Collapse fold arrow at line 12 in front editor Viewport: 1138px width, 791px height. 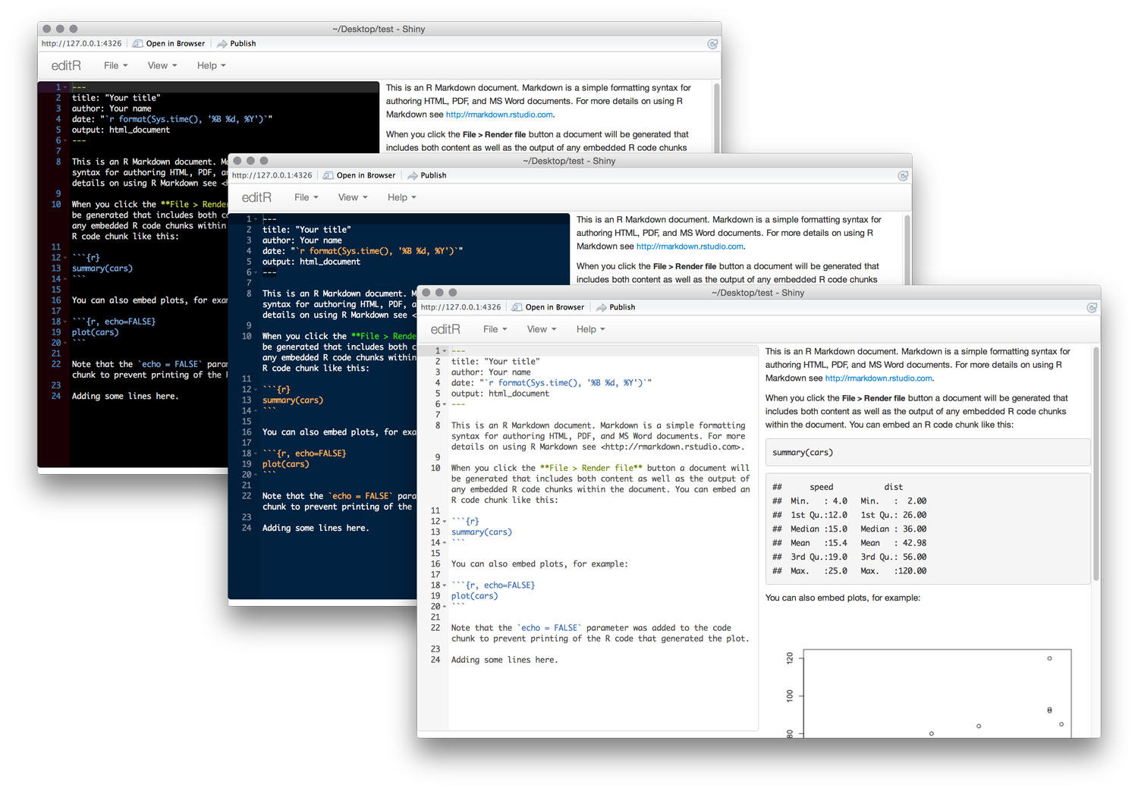coord(445,522)
